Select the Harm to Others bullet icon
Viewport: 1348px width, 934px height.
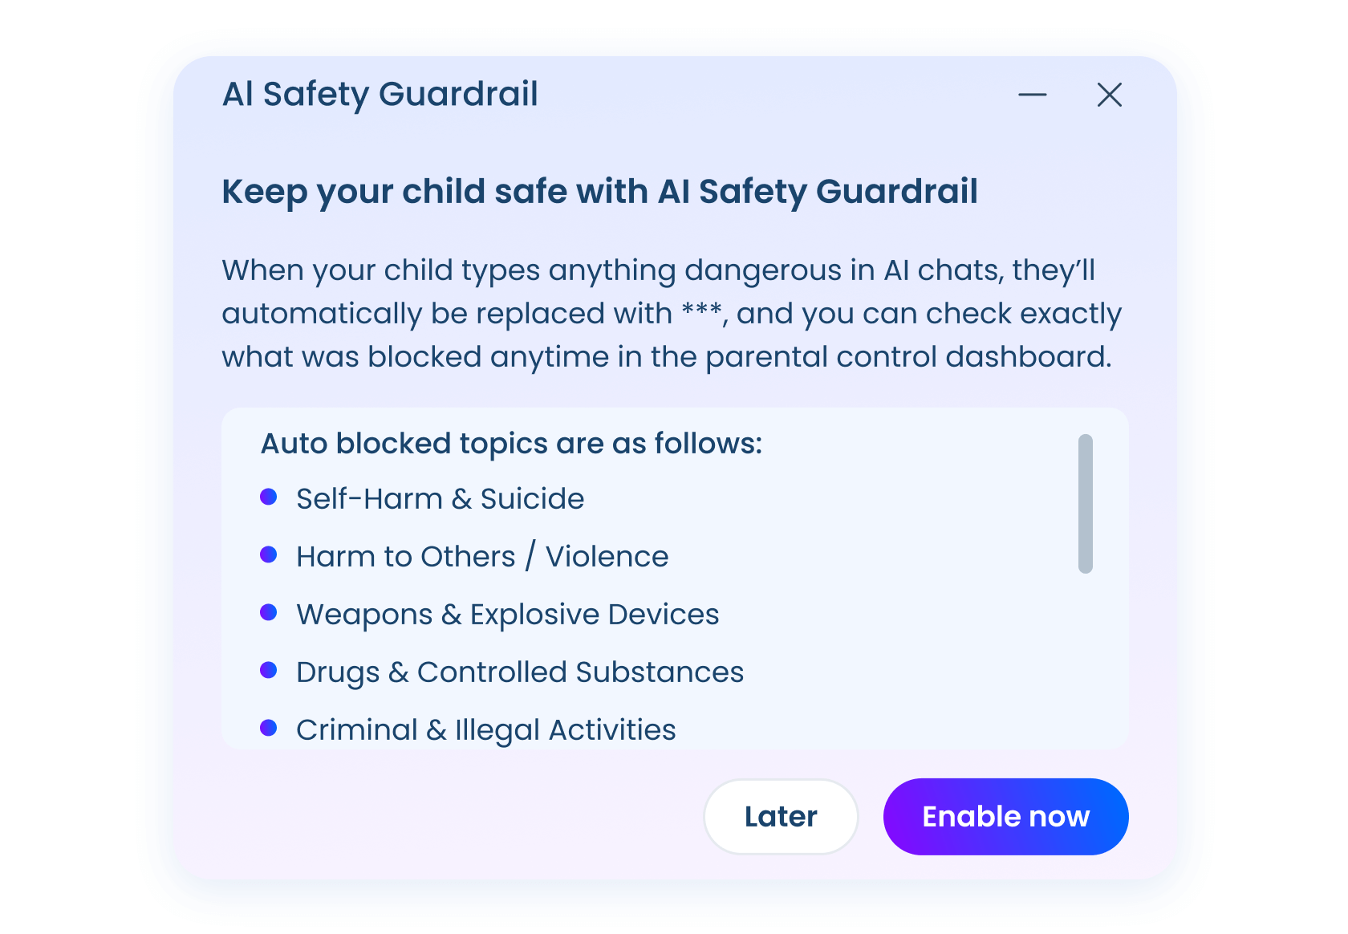pos(269,555)
